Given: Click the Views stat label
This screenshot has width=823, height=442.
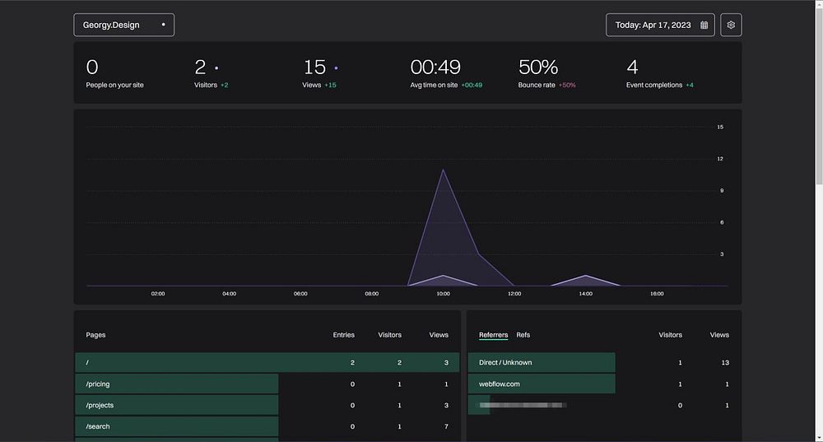Looking at the screenshot, I should pos(311,85).
